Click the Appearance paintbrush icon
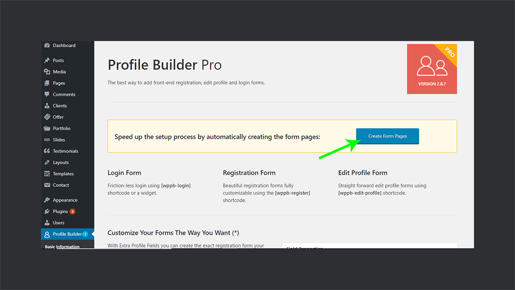 (x=47, y=200)
